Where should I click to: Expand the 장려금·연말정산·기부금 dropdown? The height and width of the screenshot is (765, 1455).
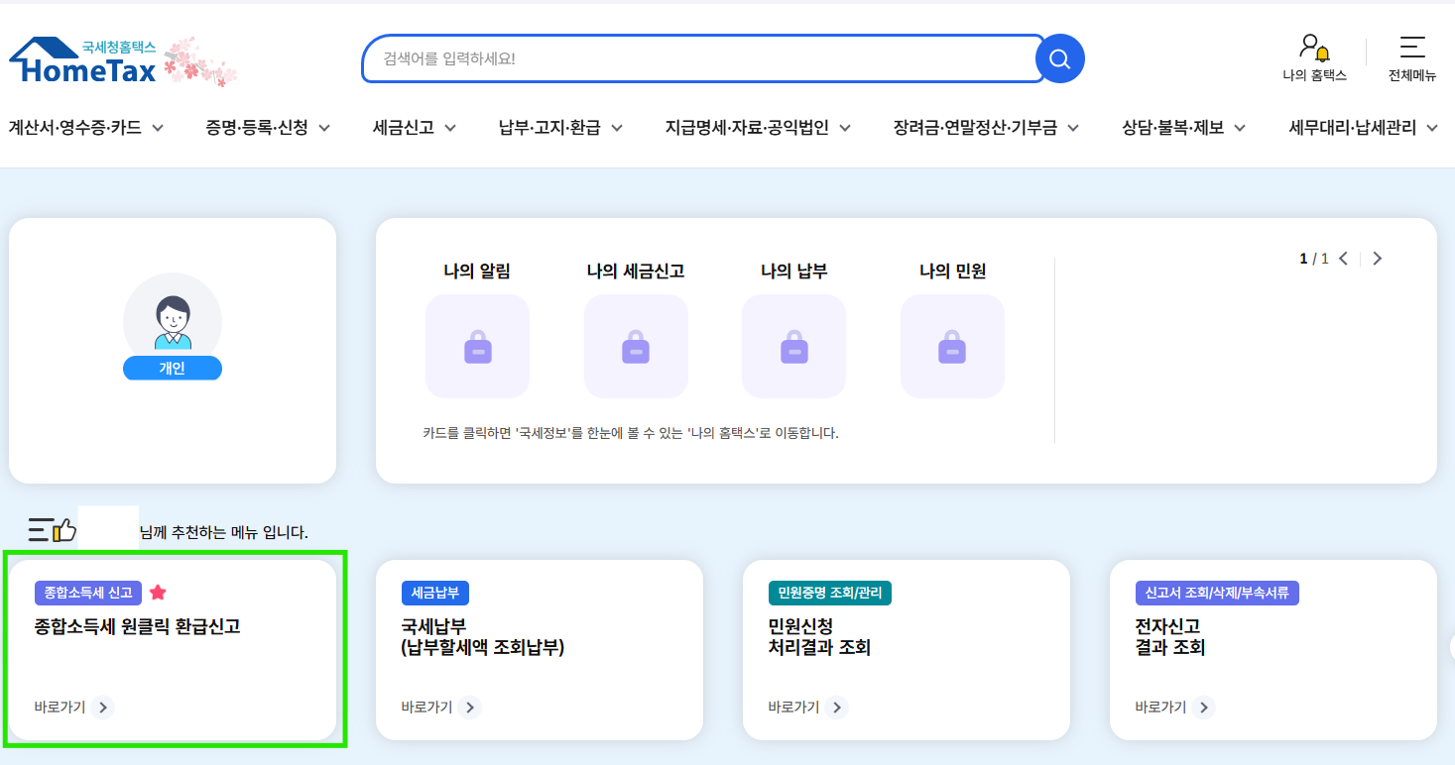click(x=976, y=127)
